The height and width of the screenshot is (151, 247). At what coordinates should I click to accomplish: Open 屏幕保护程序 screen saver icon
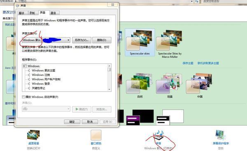click(x=221, y=135)
